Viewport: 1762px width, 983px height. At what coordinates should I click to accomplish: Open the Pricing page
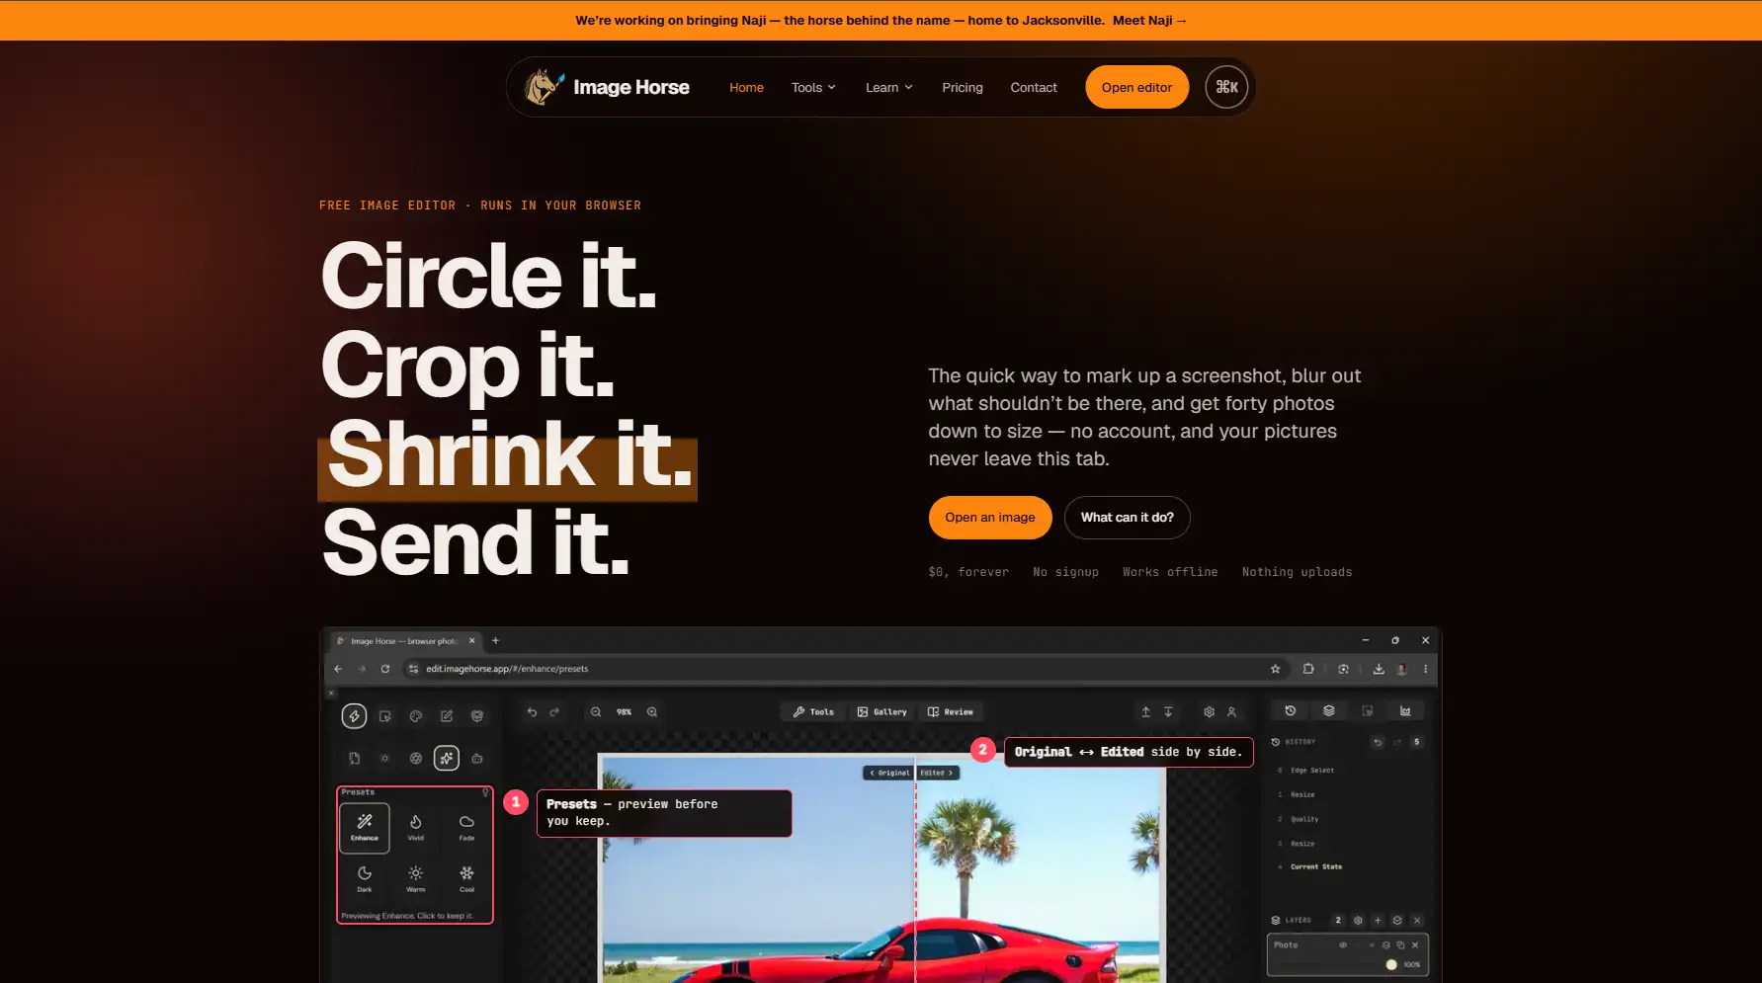click(963, 88)
